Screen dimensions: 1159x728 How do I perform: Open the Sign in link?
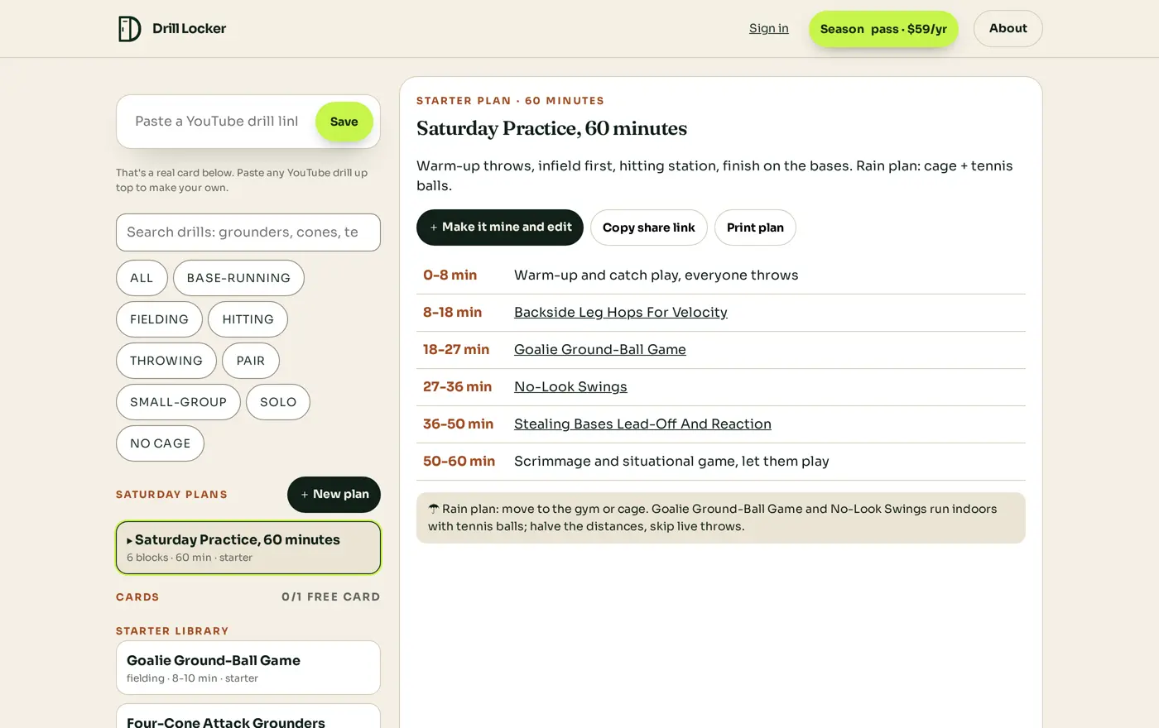[x=768, y=28]
